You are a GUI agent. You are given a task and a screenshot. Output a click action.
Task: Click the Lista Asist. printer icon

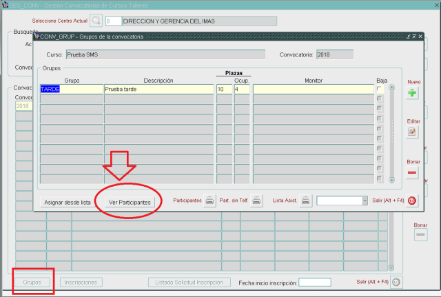coord(306,201)
